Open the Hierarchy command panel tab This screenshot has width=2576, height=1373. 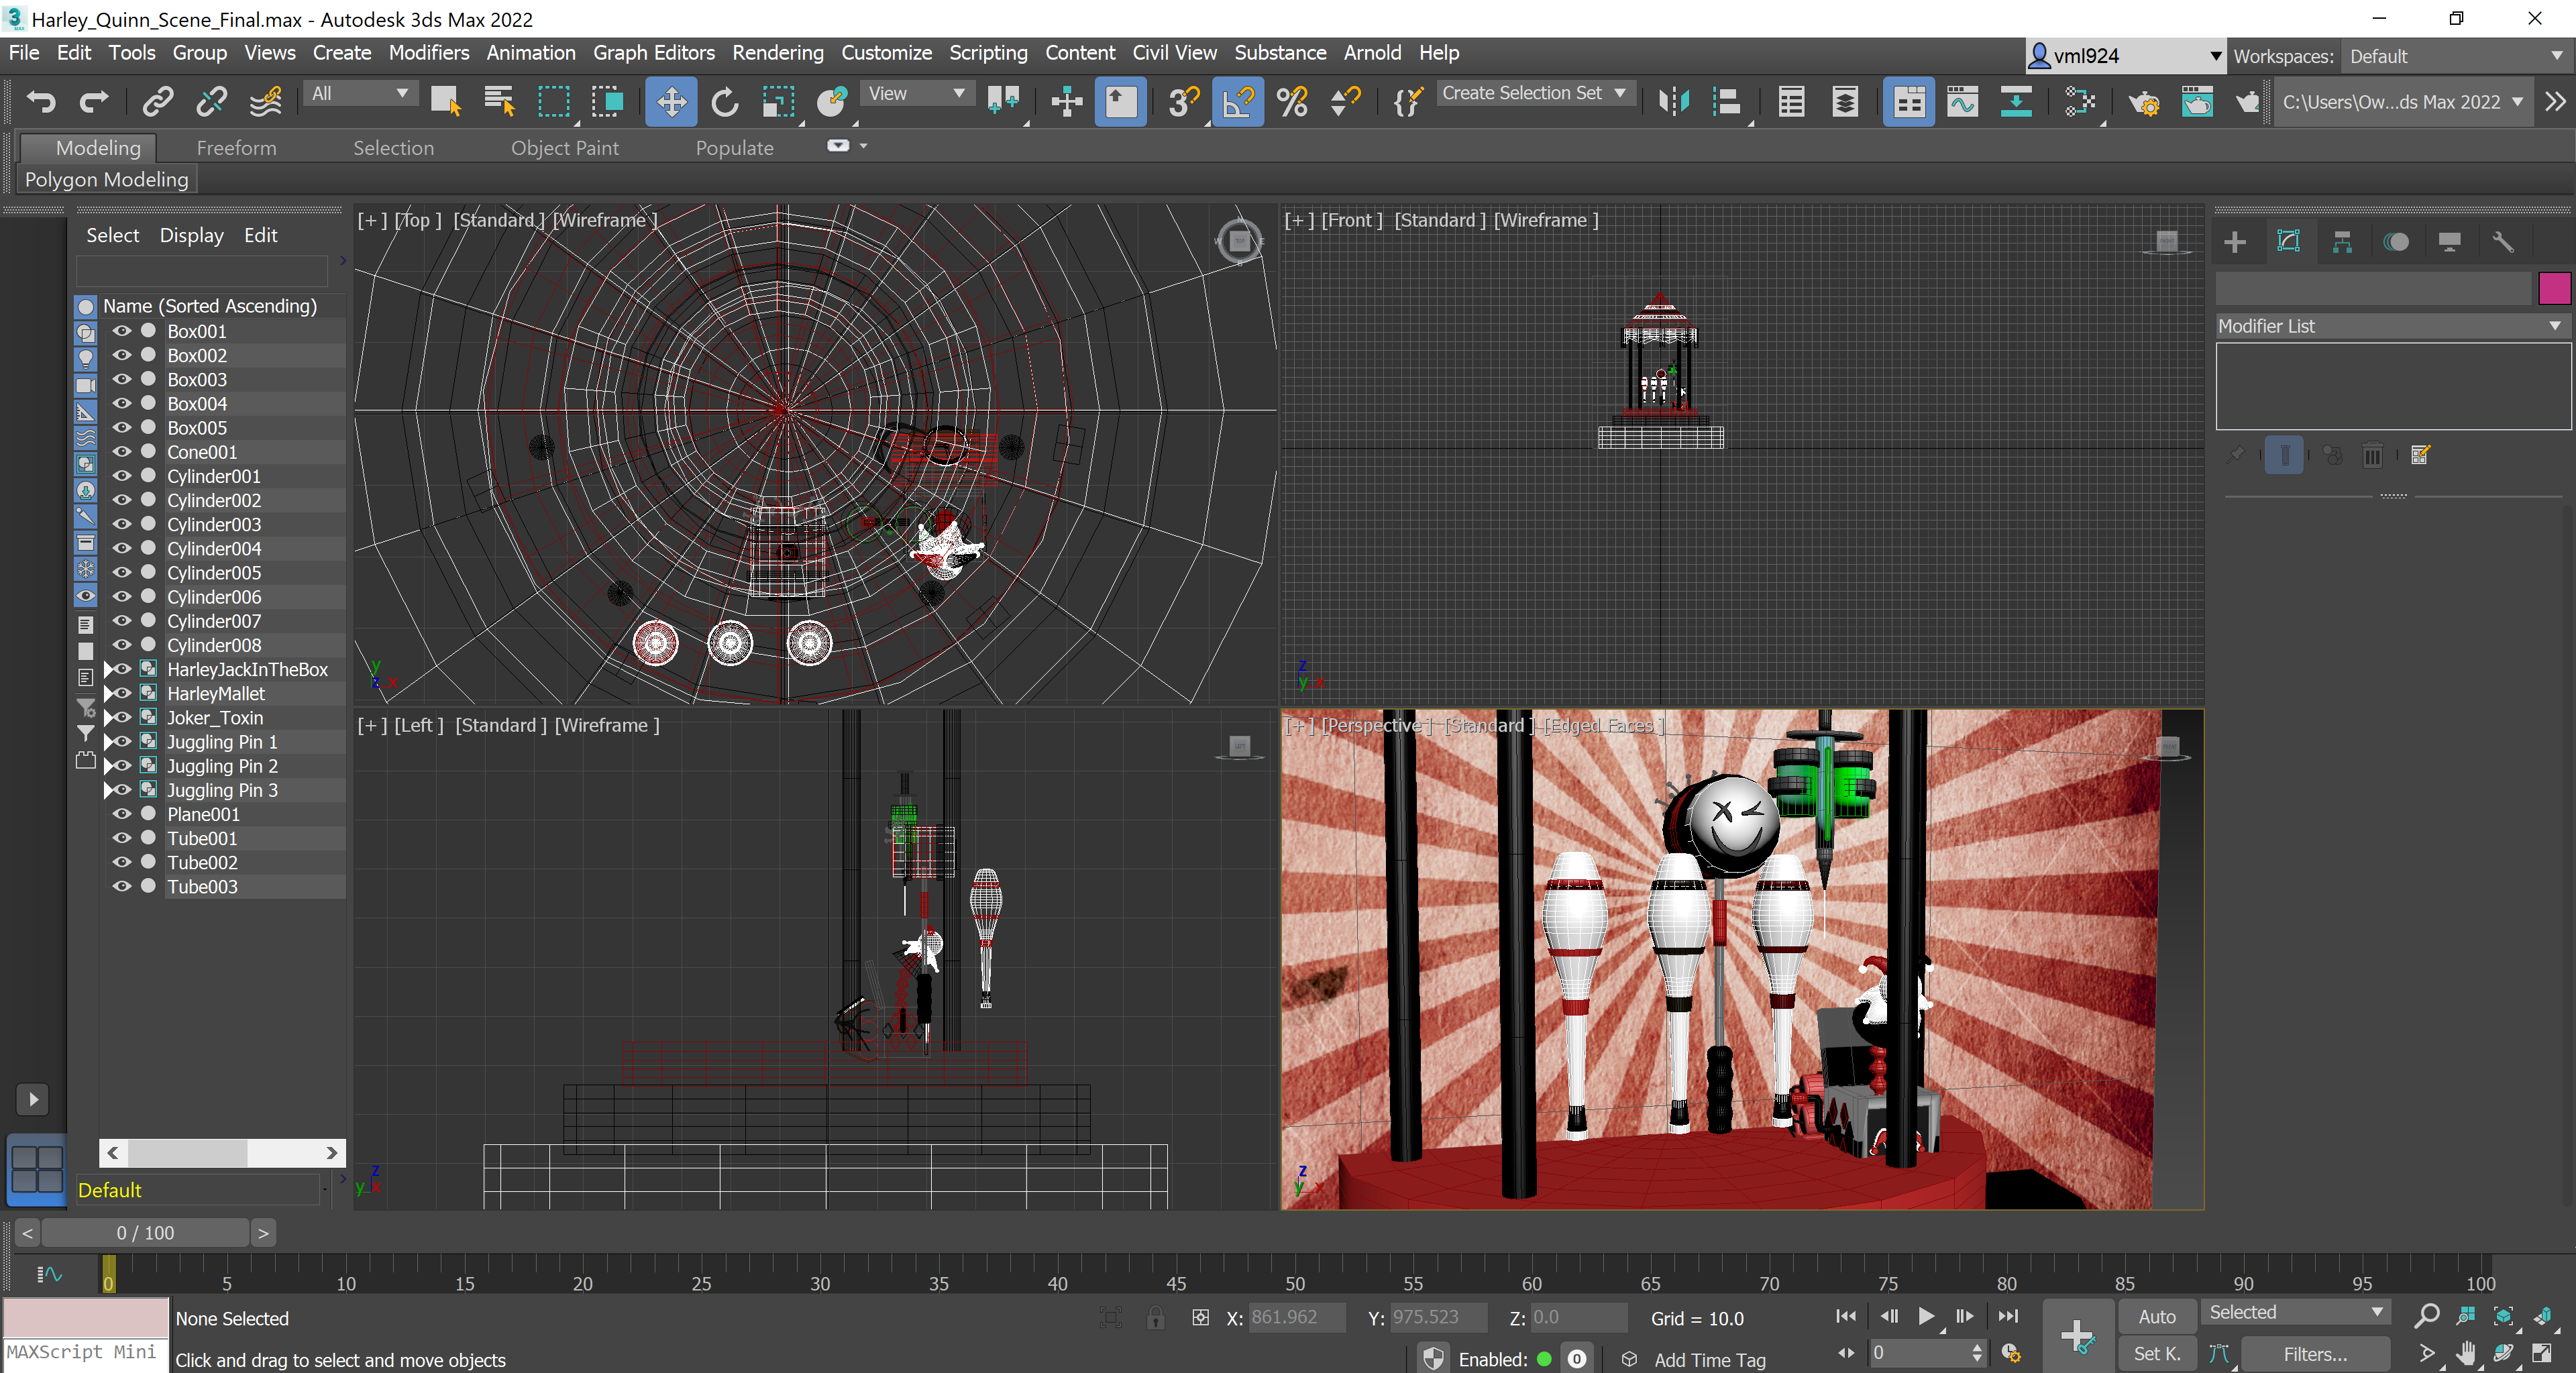click(2342, 242)
